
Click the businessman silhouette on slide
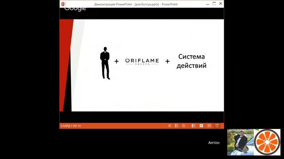[105, 63]
